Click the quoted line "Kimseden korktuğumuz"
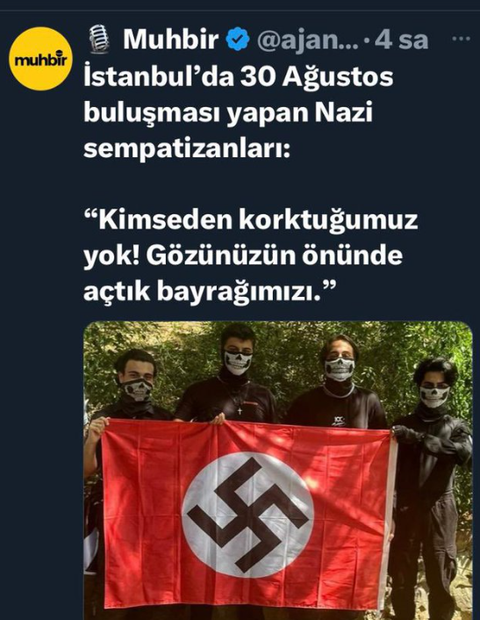480x620 pixels. point(250,220)
